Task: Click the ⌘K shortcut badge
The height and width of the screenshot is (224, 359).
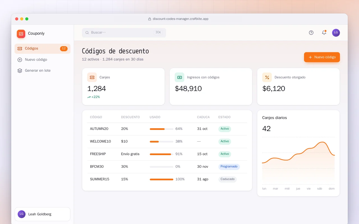Action: pos(158,32)
